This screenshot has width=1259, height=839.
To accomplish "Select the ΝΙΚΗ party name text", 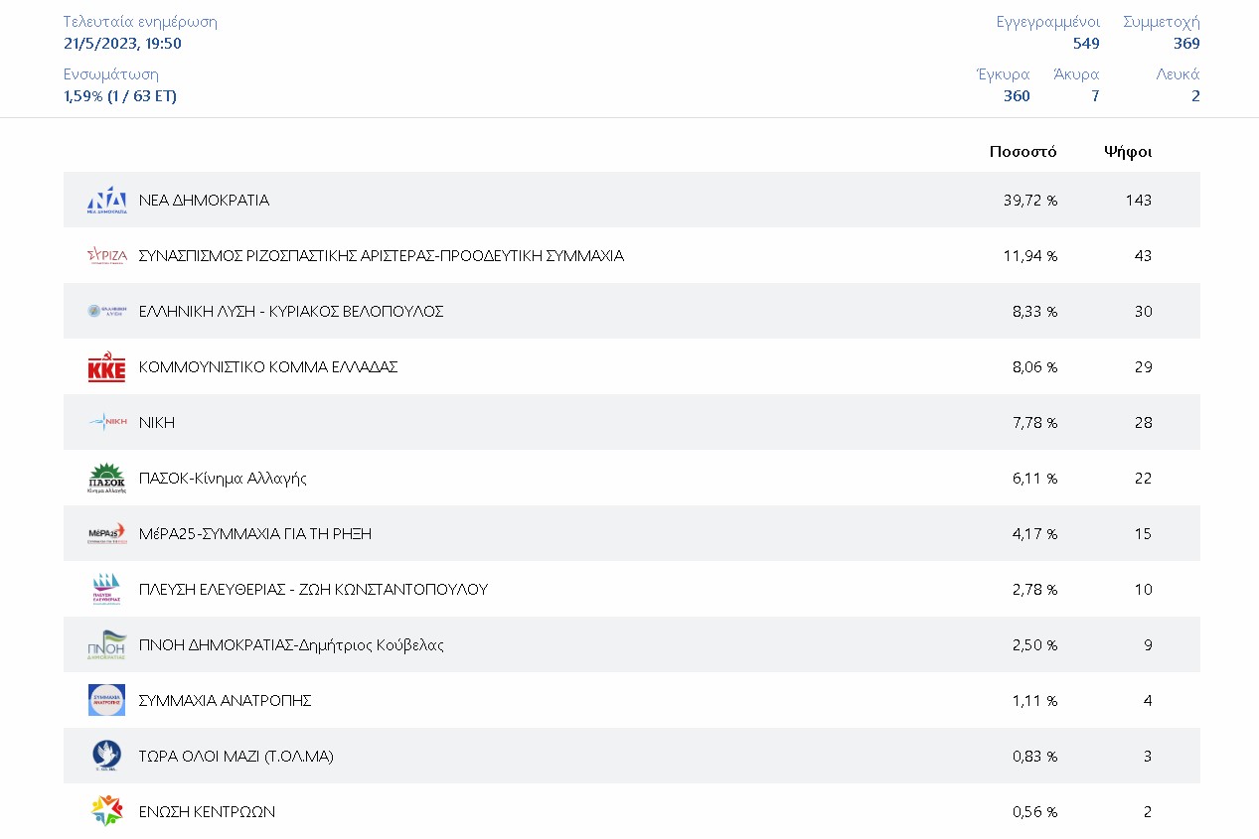I will tap(157, 422).
